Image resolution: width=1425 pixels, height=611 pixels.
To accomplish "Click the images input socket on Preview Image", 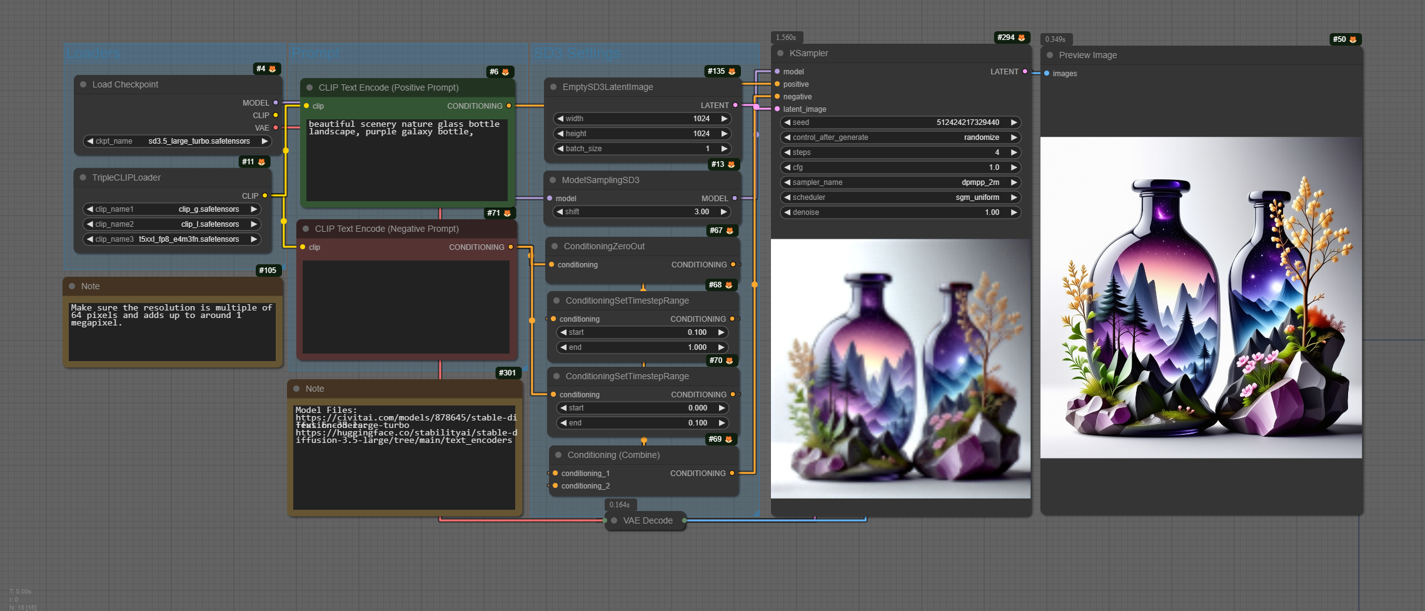I will click(1047, 74).
